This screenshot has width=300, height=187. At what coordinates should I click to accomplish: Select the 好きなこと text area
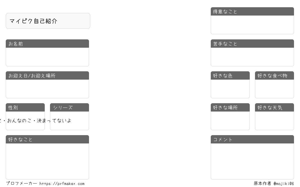pos(47,161)
